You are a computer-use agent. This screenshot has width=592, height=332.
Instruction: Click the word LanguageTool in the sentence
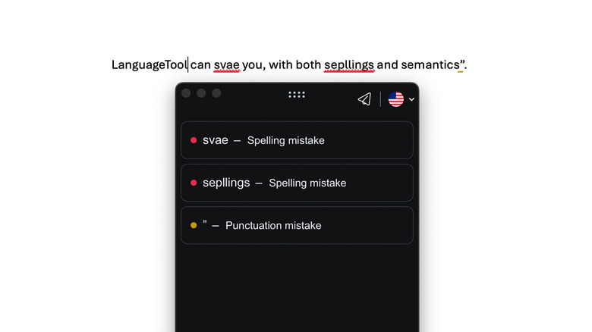pos(149,65)
